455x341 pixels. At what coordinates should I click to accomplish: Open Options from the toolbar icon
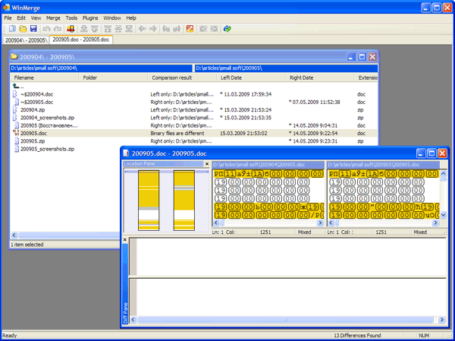coord(190,29)
